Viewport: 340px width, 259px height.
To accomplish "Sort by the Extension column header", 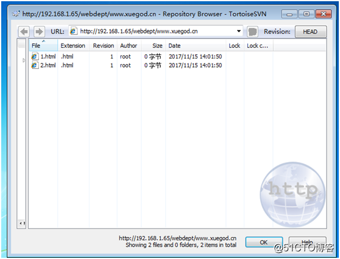I will (x=73, y=46).
